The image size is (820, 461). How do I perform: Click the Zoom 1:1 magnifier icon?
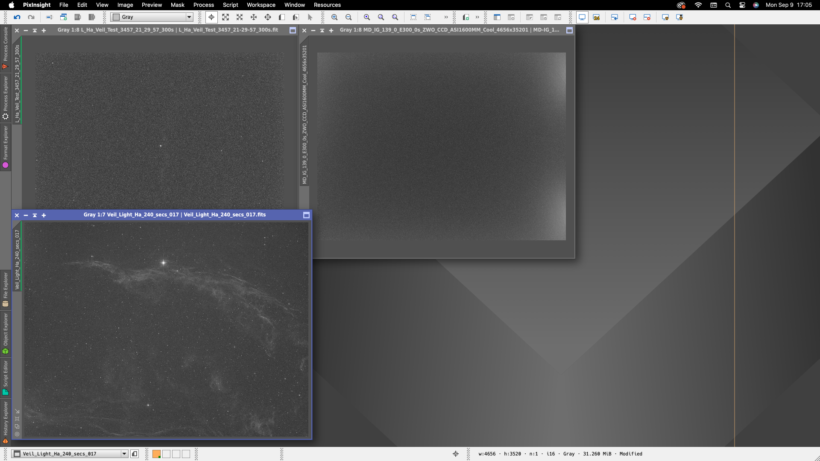[367, 17]
